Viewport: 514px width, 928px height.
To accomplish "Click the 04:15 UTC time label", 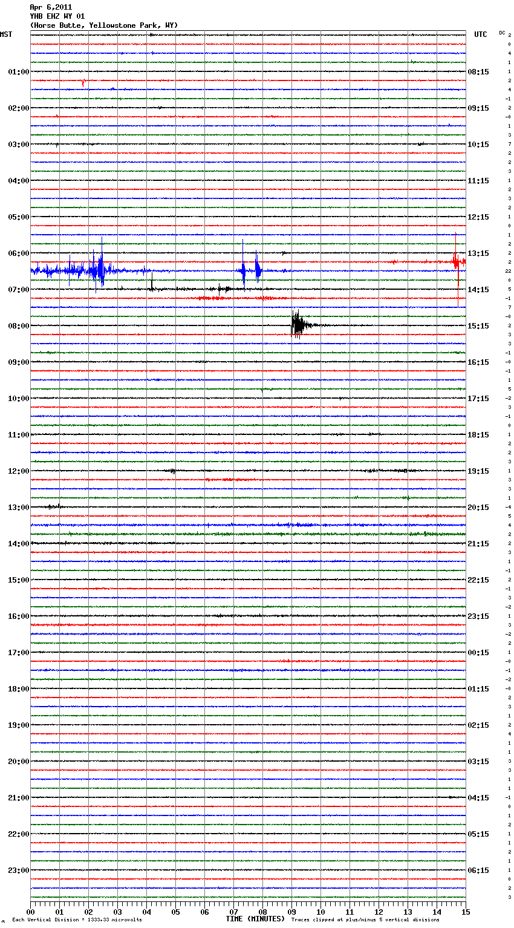I will [478, 798].
